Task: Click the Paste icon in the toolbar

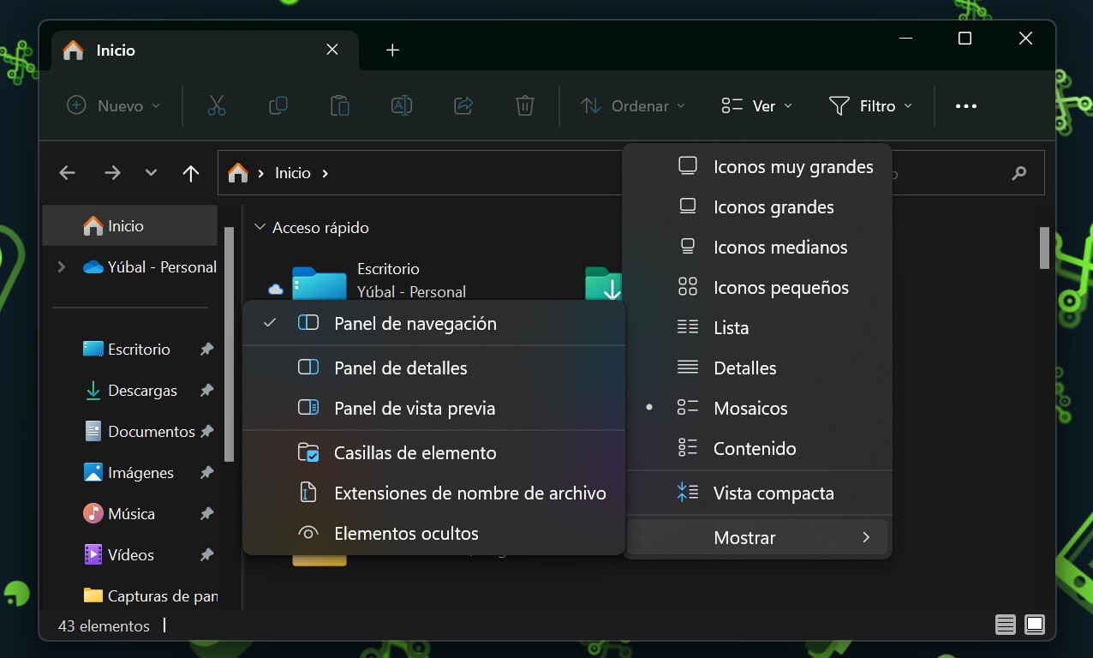Action: tap(339, 105)
